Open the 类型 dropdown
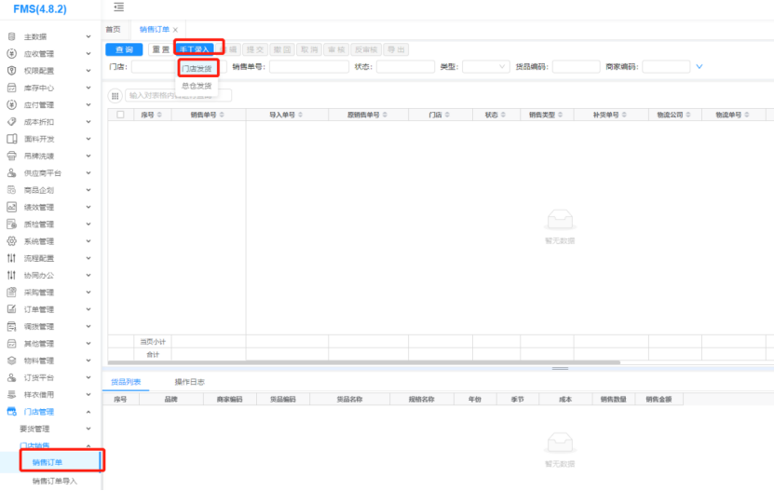This screenshot has height=491, width=774. (485, 67)
